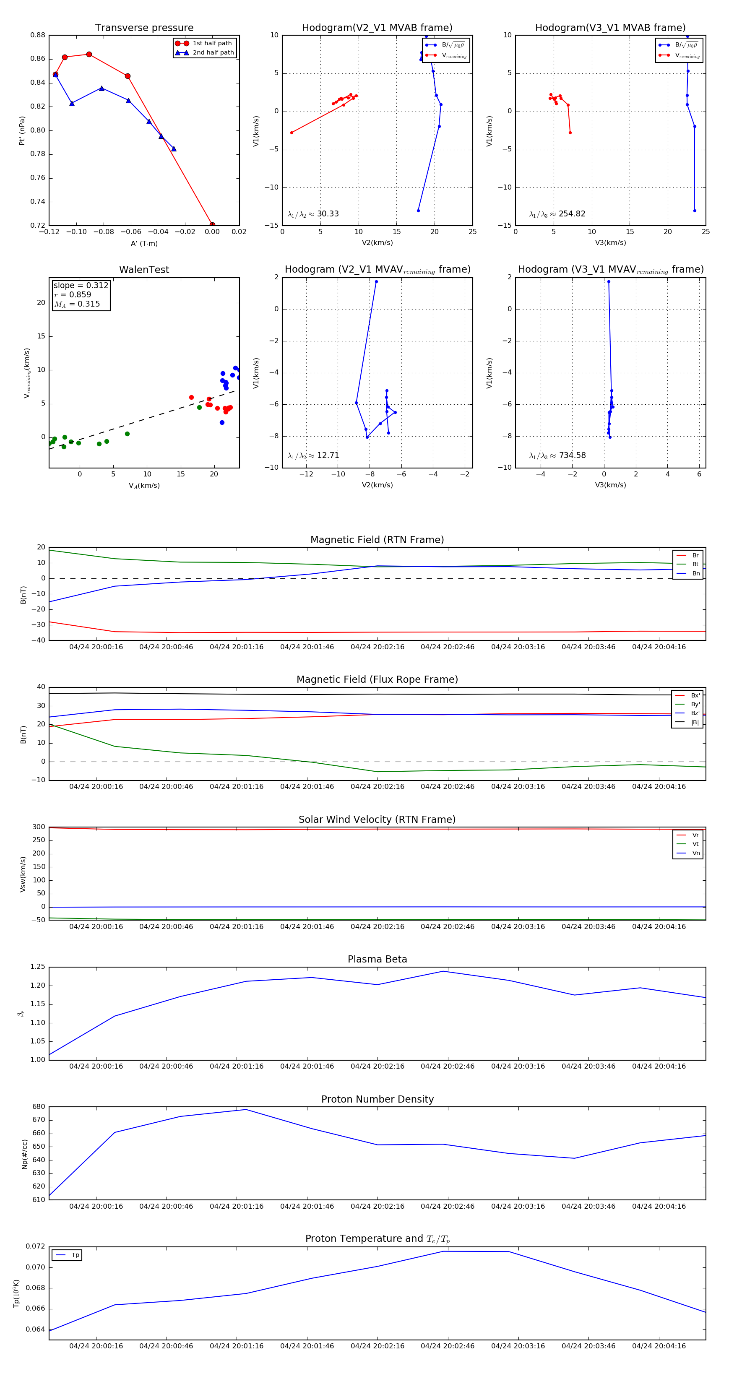Screen dimensions: 755x1384
Task: Click the "Hodogram (V3_V1 MVAV remaining frame)" title
Action: coord(610,270)
